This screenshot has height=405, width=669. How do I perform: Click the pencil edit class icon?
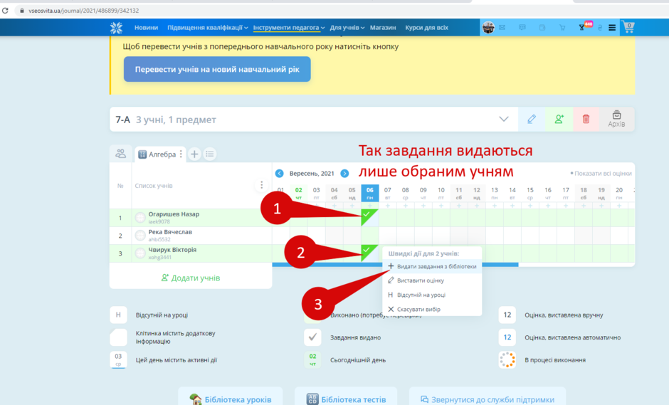coord(531,119)
